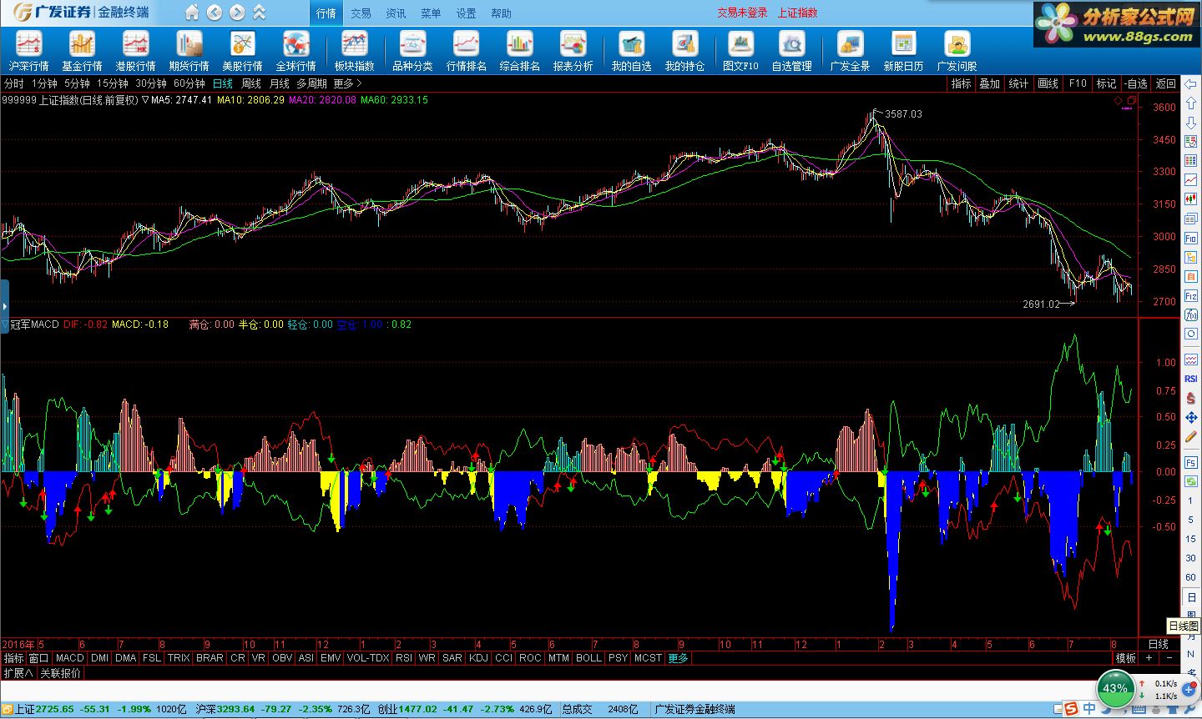Open 模板 template selector
The width and height of the screenshot is (1202, 719).
coord(1126,658)
